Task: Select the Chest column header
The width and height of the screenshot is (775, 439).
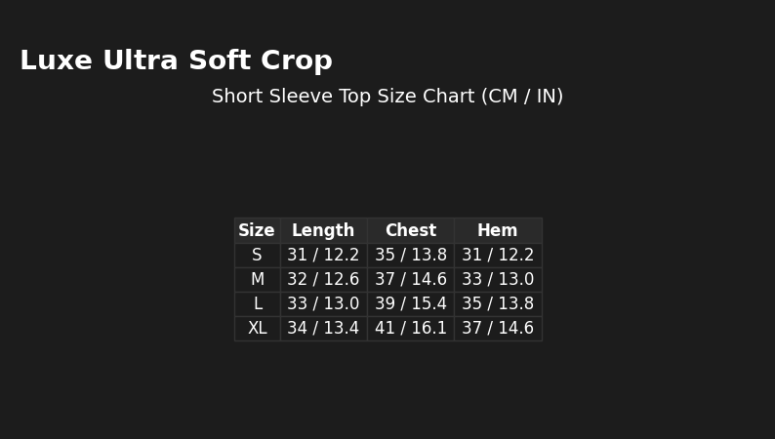Action: 411,231
